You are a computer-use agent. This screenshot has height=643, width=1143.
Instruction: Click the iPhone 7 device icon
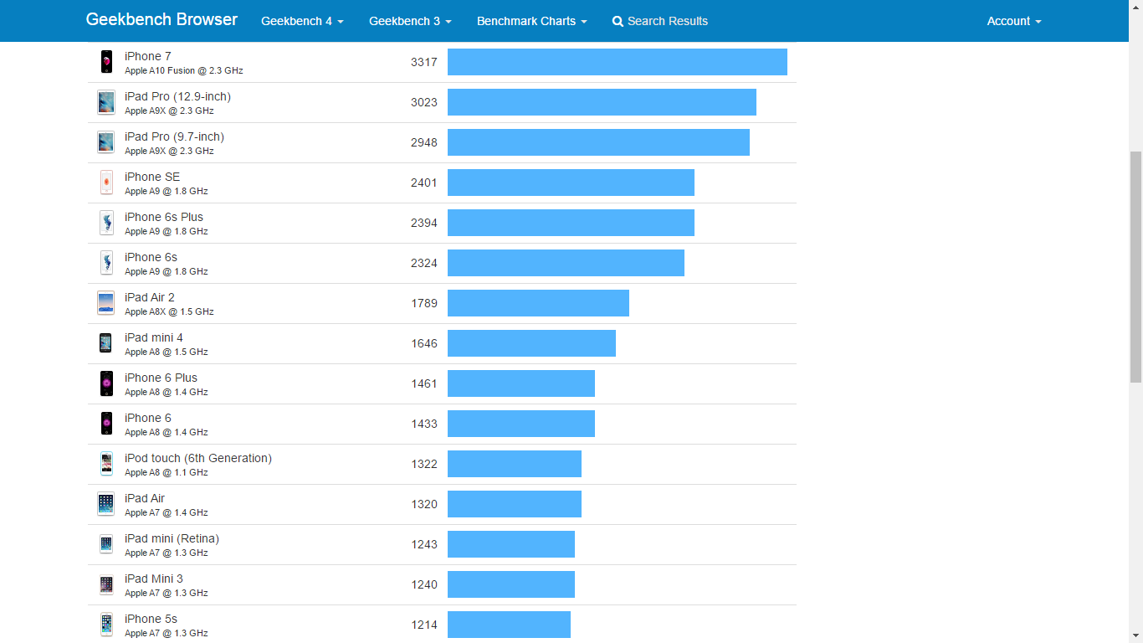[106, 62]
